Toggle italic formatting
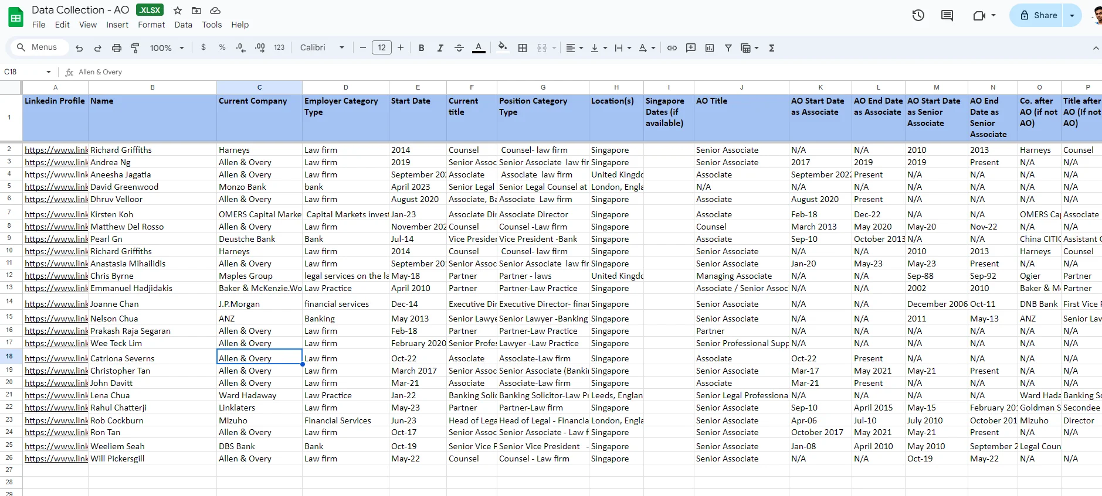 tap(440, 48)
